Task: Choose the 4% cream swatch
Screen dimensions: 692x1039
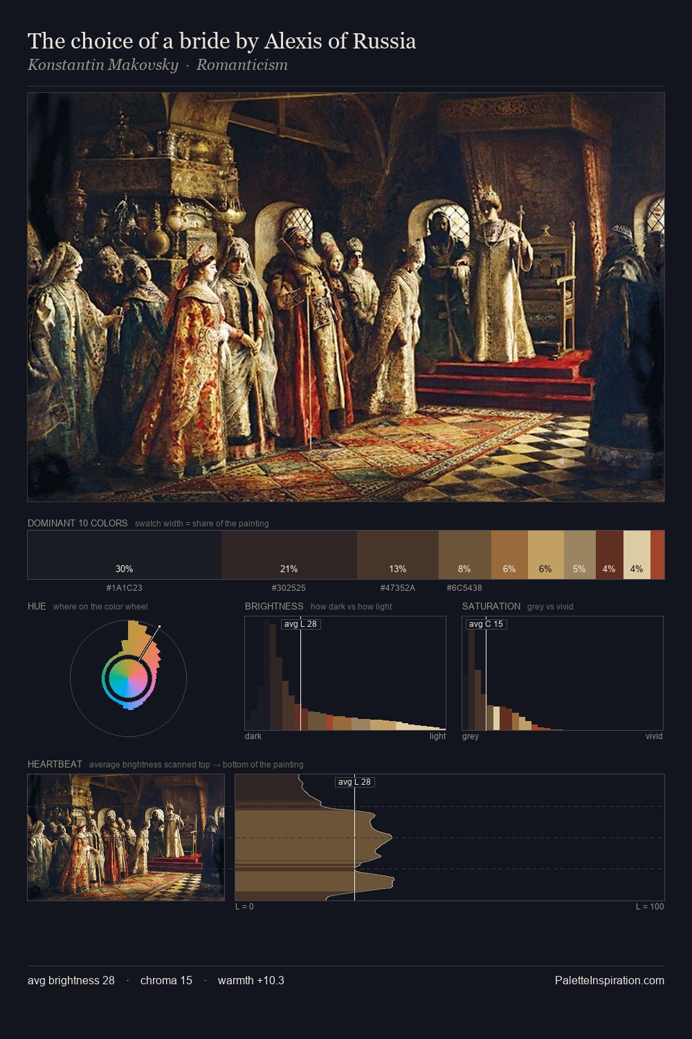Action: coord(637,554)
